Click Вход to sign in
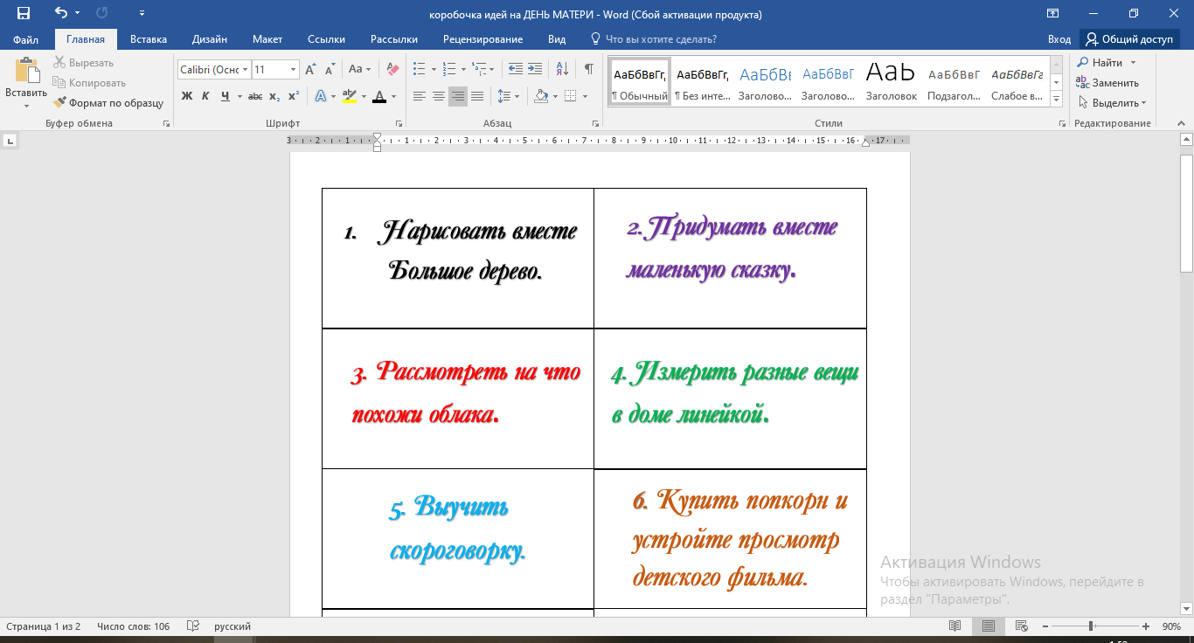This screenshot has height=643, width=1194. [x=1059, y=39]
